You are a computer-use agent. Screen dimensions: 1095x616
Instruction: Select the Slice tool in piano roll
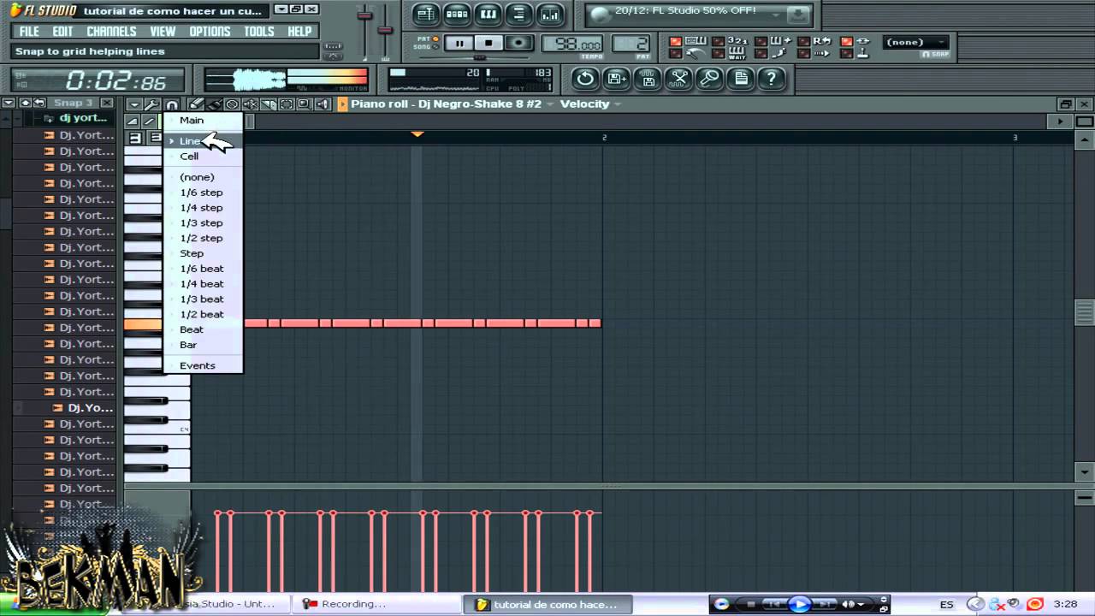tap(268, 104)
